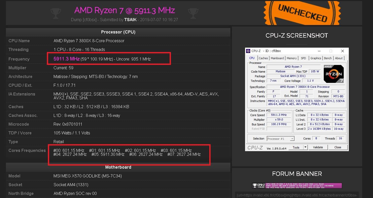Click the forum banner image
This screenshot has width=373, height=198.
click(297, 185)
